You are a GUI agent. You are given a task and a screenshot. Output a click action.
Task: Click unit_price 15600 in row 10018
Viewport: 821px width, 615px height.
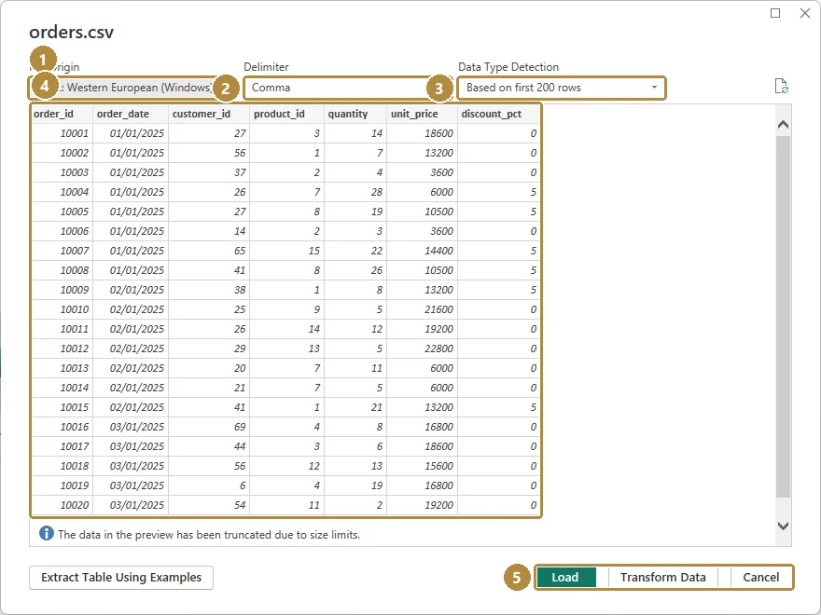pos(422,465)
